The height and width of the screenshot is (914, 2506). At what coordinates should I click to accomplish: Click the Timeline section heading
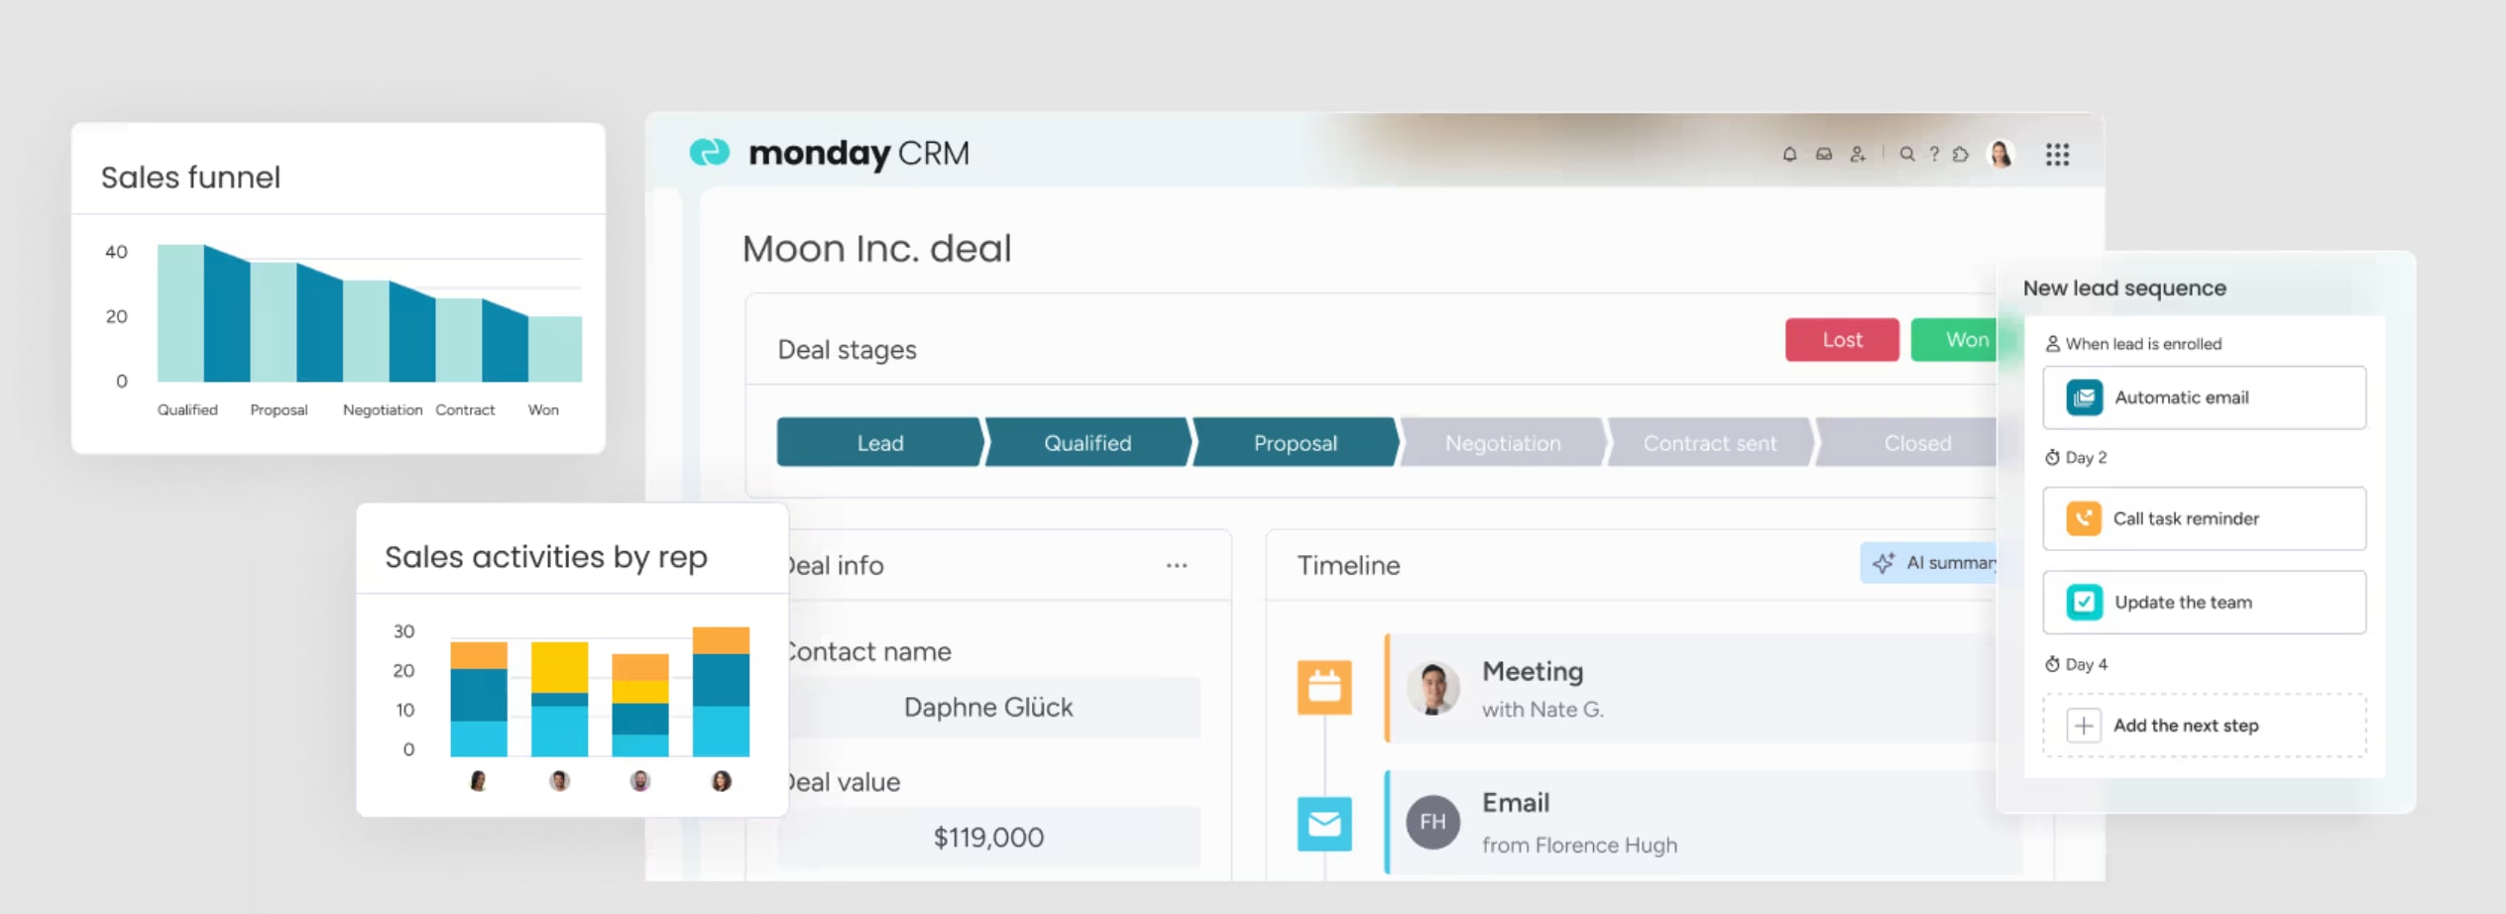click(1349, 565)
